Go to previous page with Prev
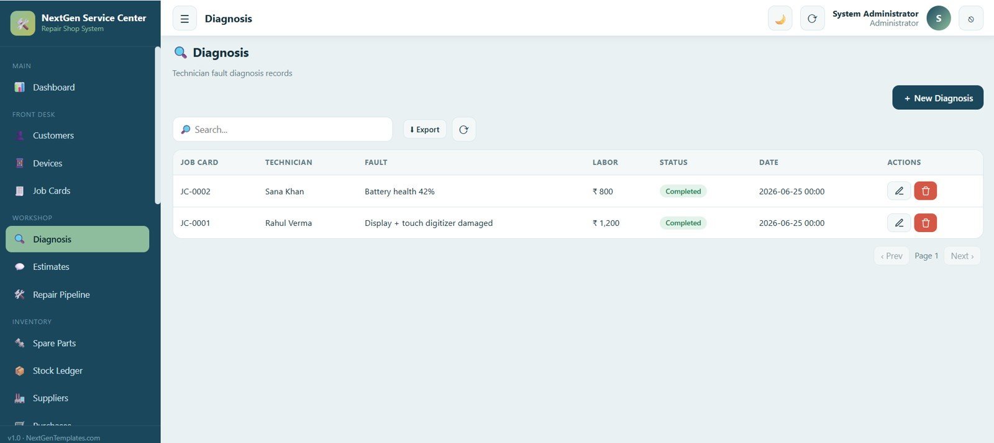Image resolution: width=994 pixels, height=443 pixels. [891, 256]
